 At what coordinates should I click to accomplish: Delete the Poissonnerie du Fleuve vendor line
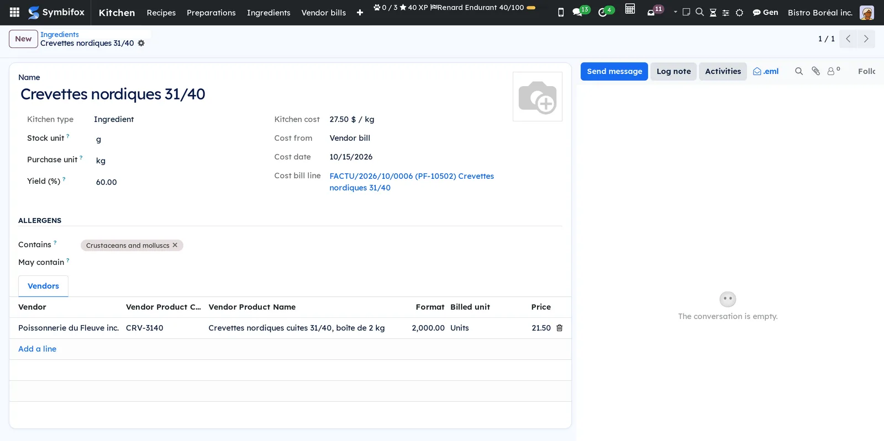tap(559, 328)
